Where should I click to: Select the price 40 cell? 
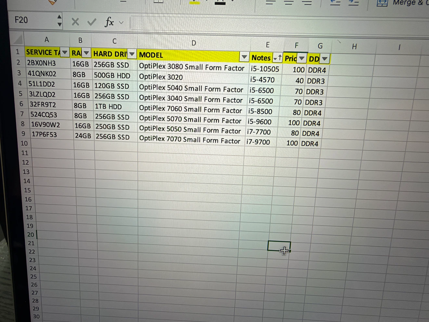[293, 81]
